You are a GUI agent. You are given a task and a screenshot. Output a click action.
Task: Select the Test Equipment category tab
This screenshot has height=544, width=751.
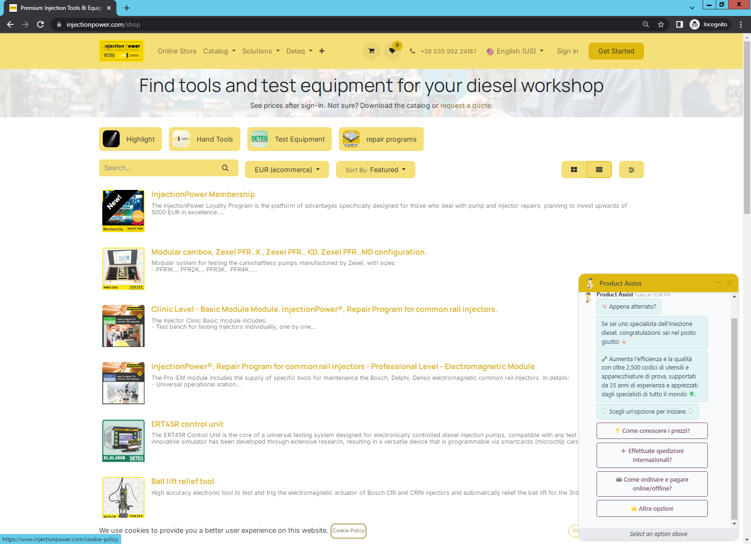point(289,139)
